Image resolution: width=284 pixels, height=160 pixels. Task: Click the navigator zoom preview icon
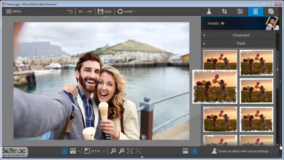(87, 151)
